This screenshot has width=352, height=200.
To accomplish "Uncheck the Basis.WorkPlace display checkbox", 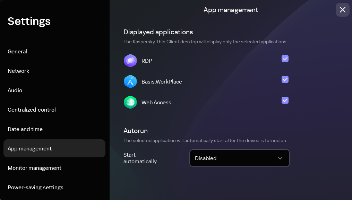I will (285, 79).
